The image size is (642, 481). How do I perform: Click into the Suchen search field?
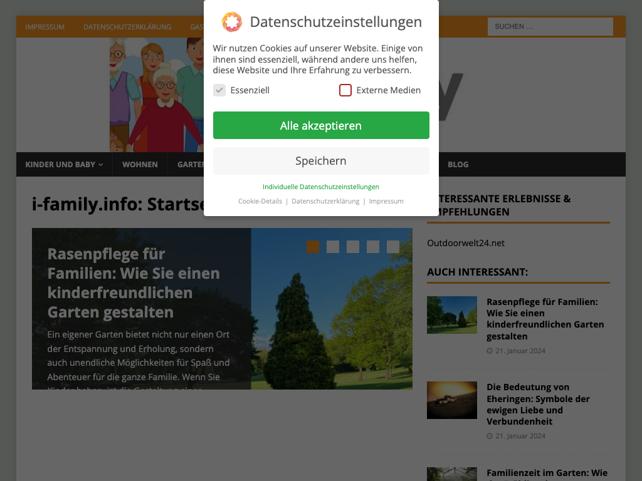[550, 26]
